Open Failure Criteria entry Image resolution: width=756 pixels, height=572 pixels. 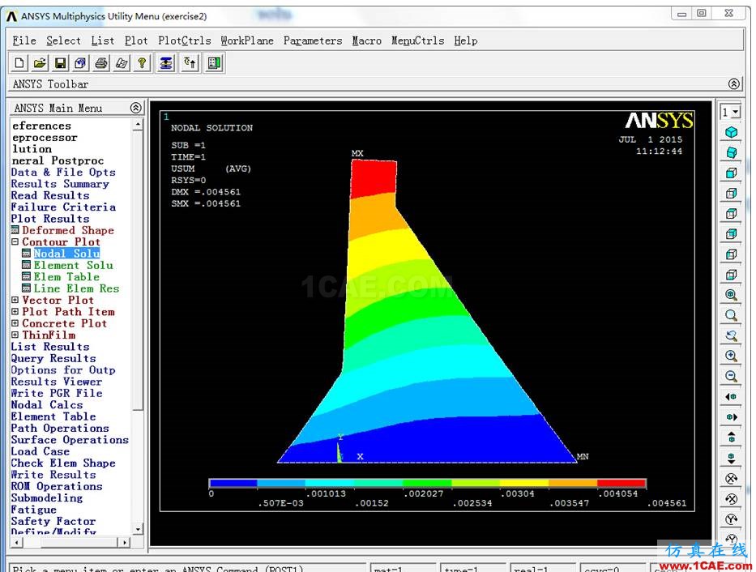pyautogui.click(x=63, y=207)
